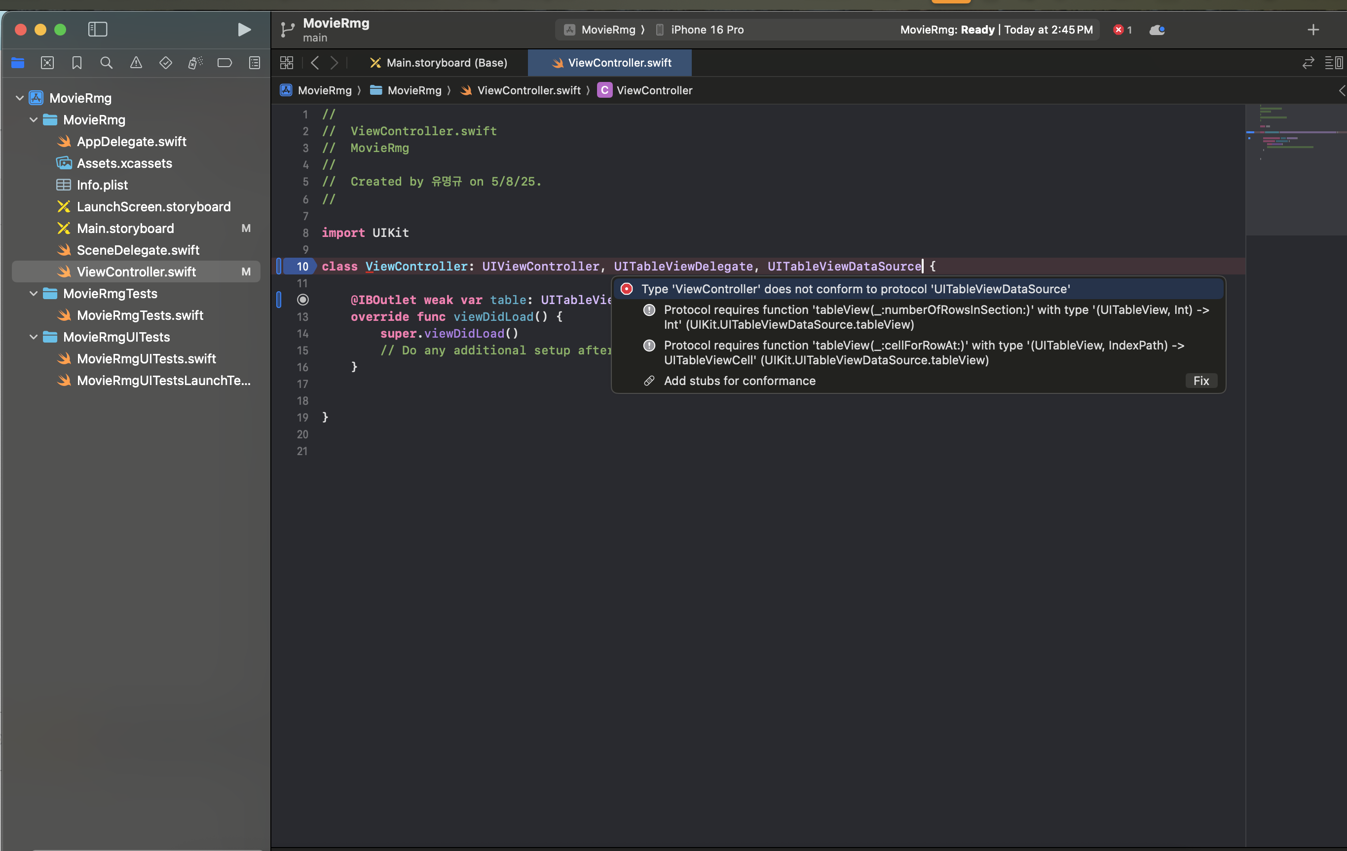
Task: Click the UITableViewDataSource token in code
Action: coord(844,267)
